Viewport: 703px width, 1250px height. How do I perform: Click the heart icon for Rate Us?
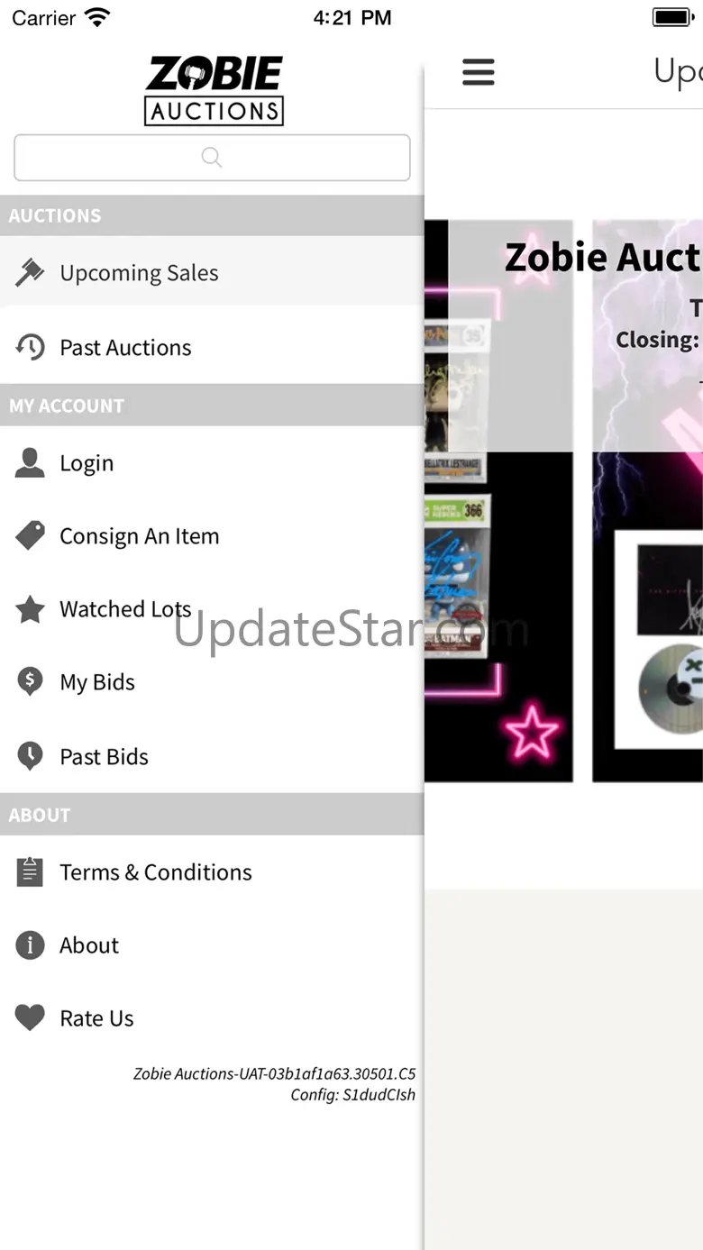click(30, 1018)
